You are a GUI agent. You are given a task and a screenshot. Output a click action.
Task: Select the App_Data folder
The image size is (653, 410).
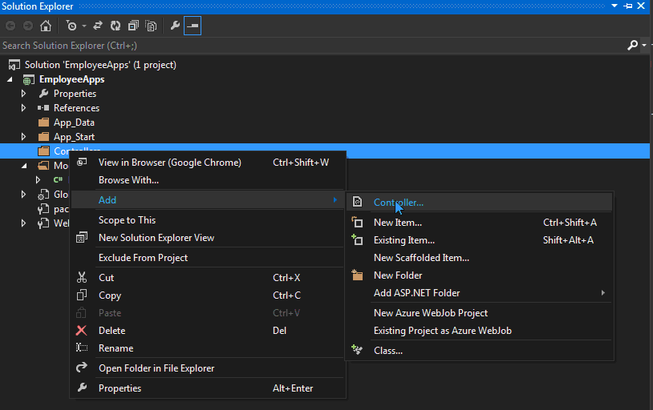(74, 123)
